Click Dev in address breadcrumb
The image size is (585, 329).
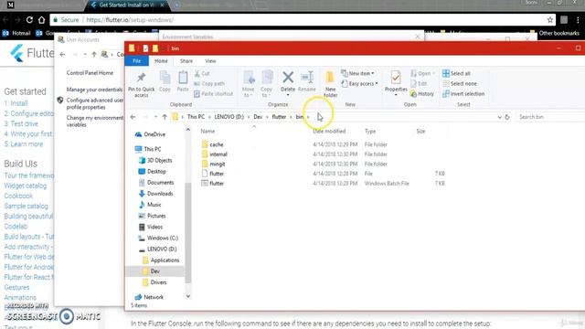[258, 117]
